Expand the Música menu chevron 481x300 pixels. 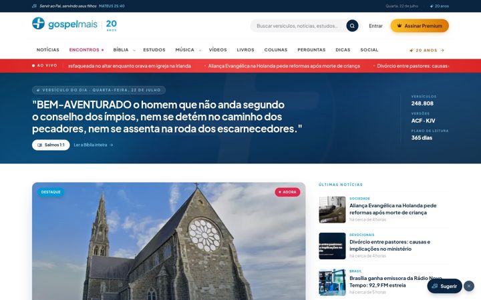point(200,50)
